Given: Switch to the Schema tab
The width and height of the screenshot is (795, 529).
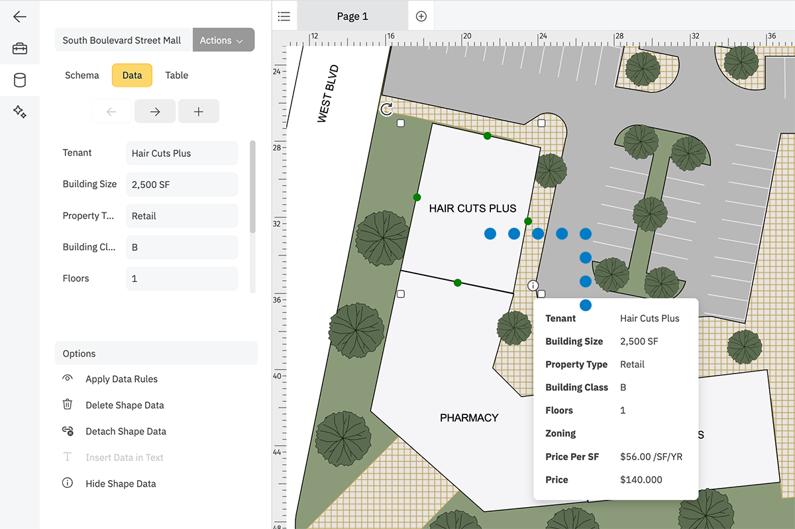Looking at the screenshot, I should tap(81, 75).
